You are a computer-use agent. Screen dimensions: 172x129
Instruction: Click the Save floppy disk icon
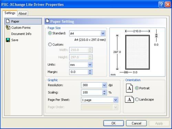pos(8,40)
